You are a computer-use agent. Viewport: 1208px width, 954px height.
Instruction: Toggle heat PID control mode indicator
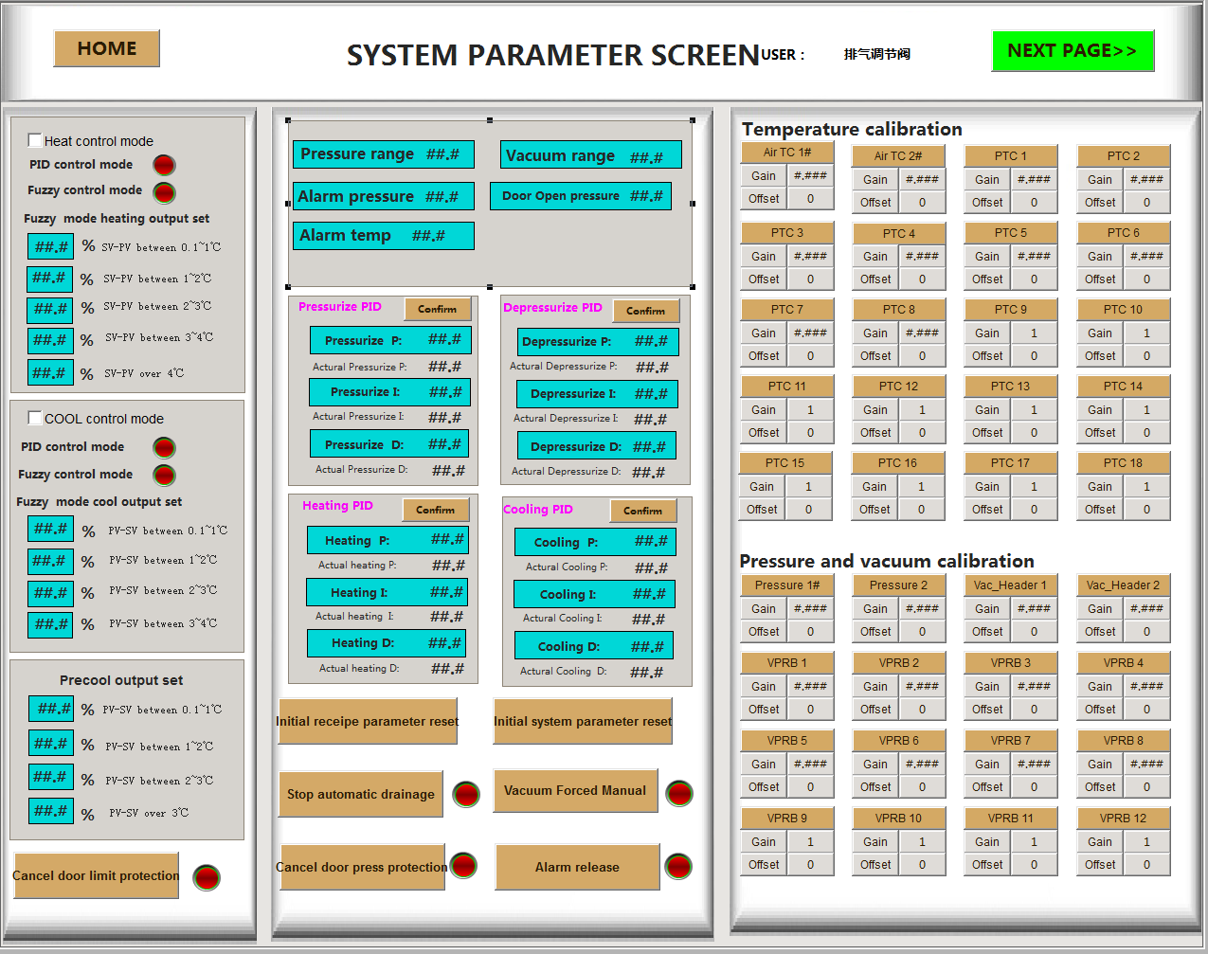tap(164, 165)
